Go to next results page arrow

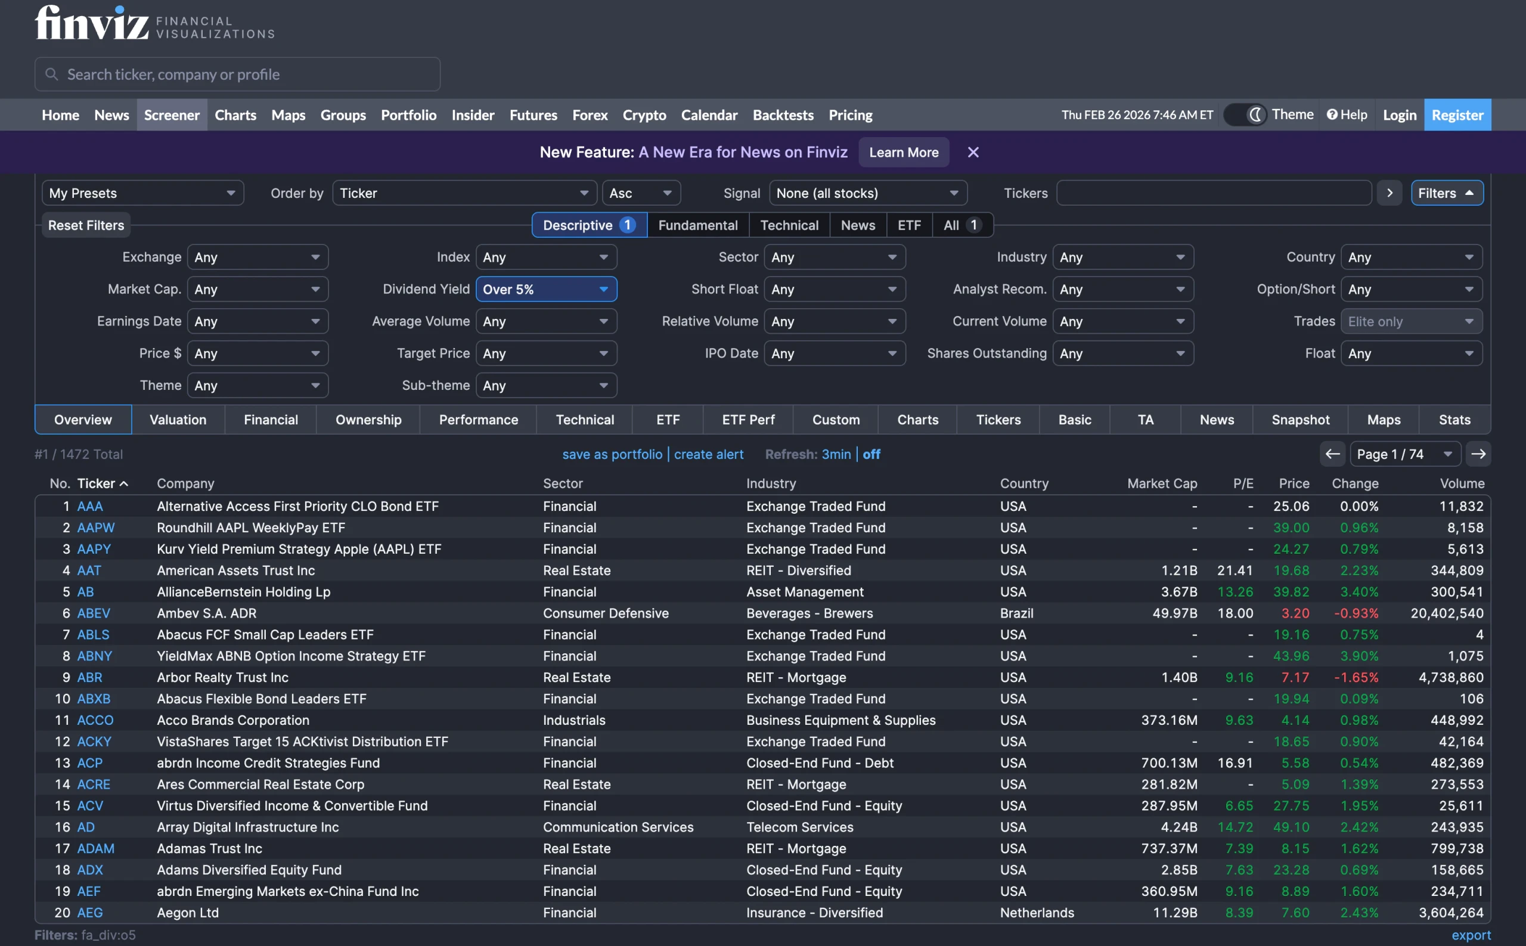[x=1478, y=454]
